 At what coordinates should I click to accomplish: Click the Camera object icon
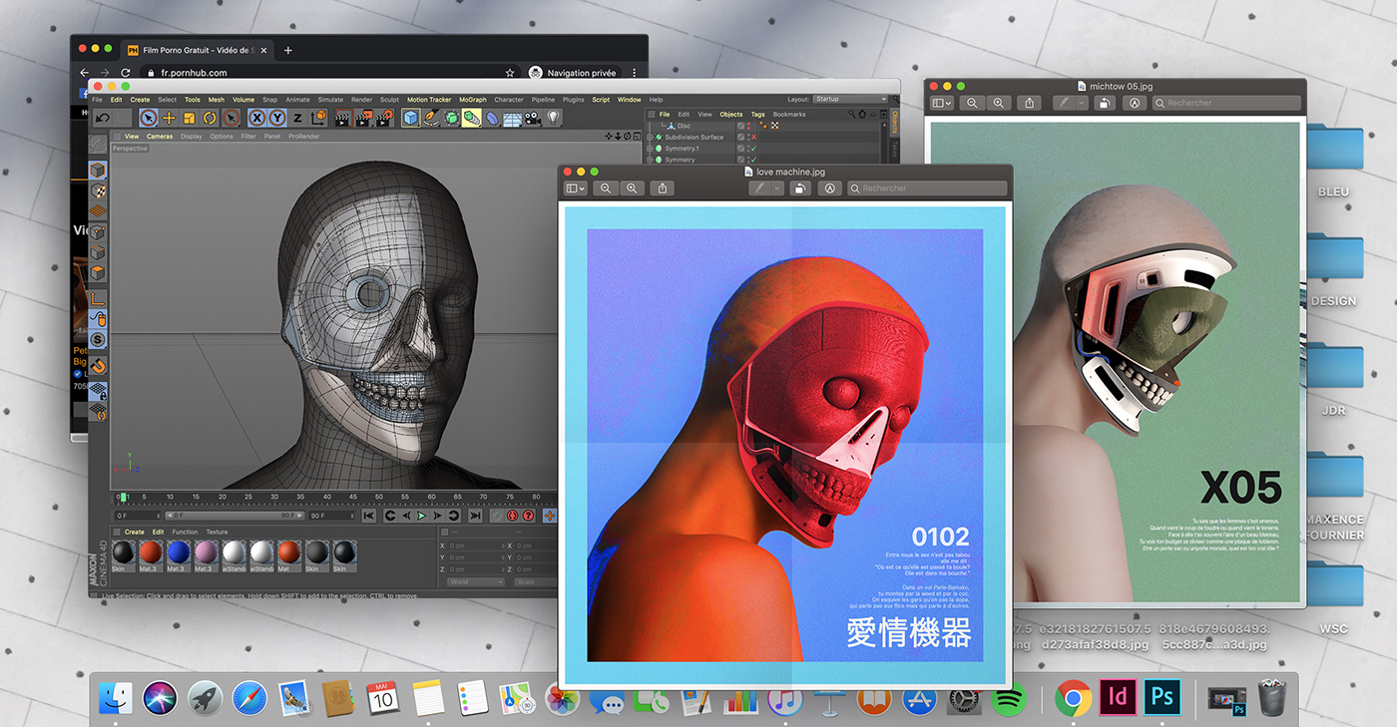click(x=533, y=118)
